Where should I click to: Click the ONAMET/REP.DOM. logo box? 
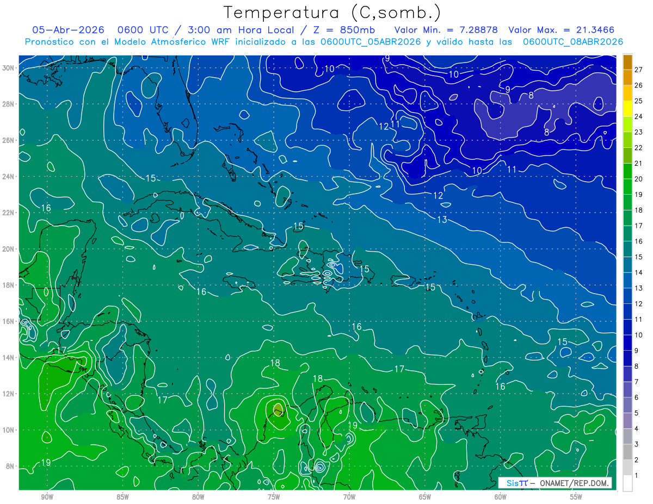[555, 483]
